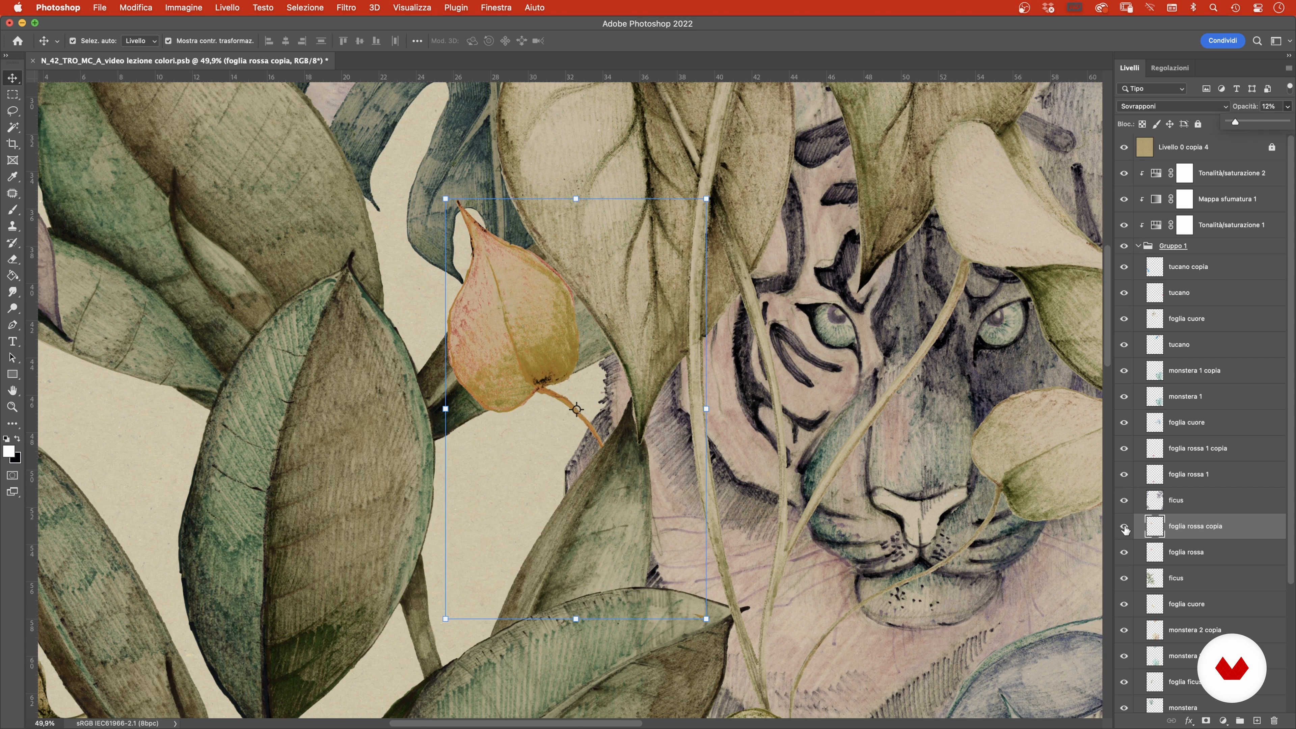Toggle Mostra contr. trasformaz. checkbox
This screenshot has width=1296, height=729.
coord(168,41)
